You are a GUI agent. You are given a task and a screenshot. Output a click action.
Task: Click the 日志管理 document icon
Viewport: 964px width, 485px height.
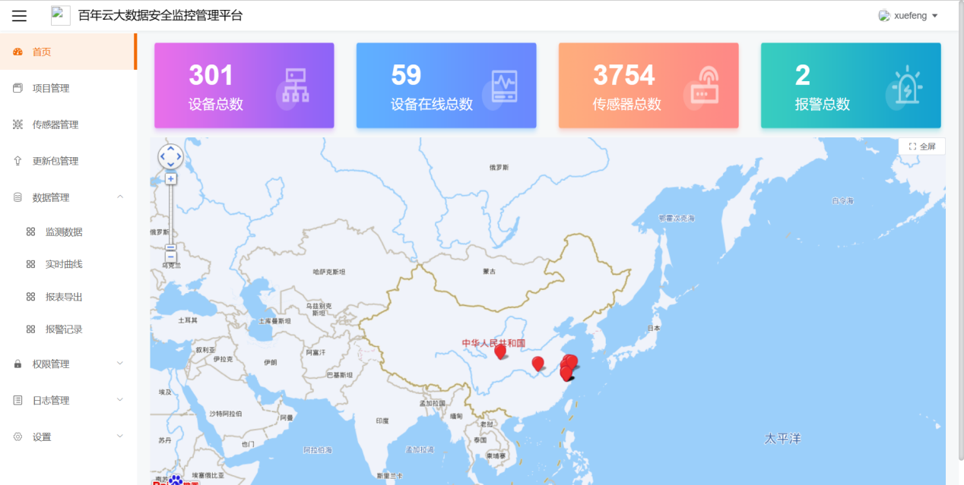tap(18, 401)
